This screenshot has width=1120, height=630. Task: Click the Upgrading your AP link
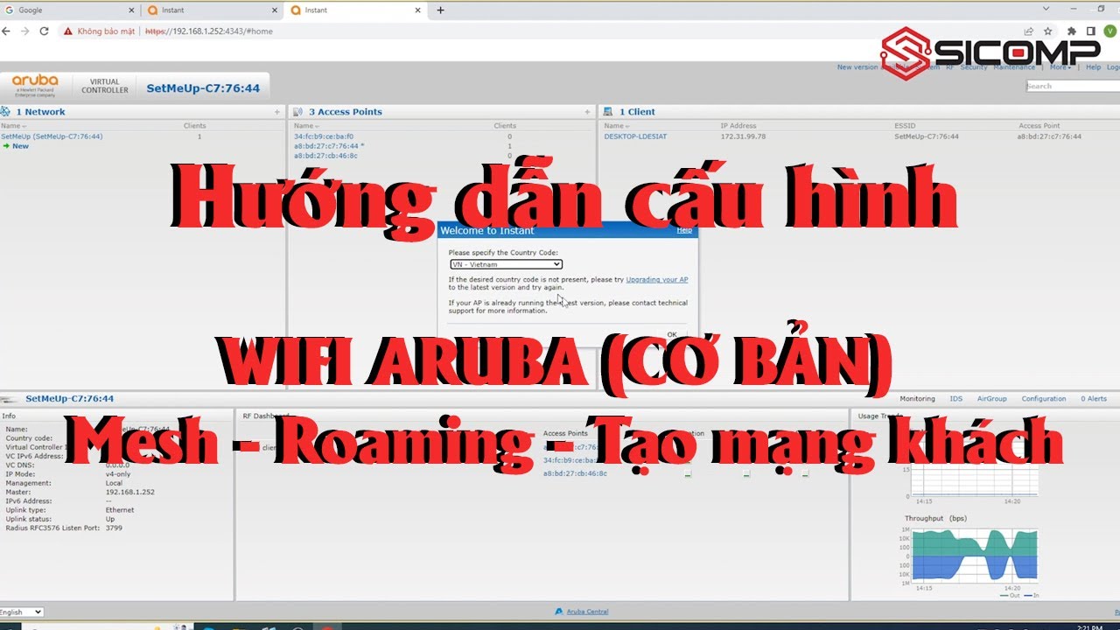[657, 280]
